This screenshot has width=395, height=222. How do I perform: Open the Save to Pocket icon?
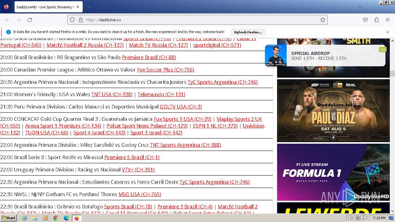pos(365,20)
